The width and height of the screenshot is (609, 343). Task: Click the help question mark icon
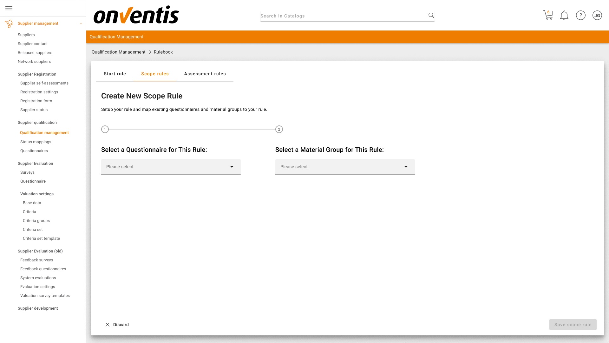click(581, 15)
